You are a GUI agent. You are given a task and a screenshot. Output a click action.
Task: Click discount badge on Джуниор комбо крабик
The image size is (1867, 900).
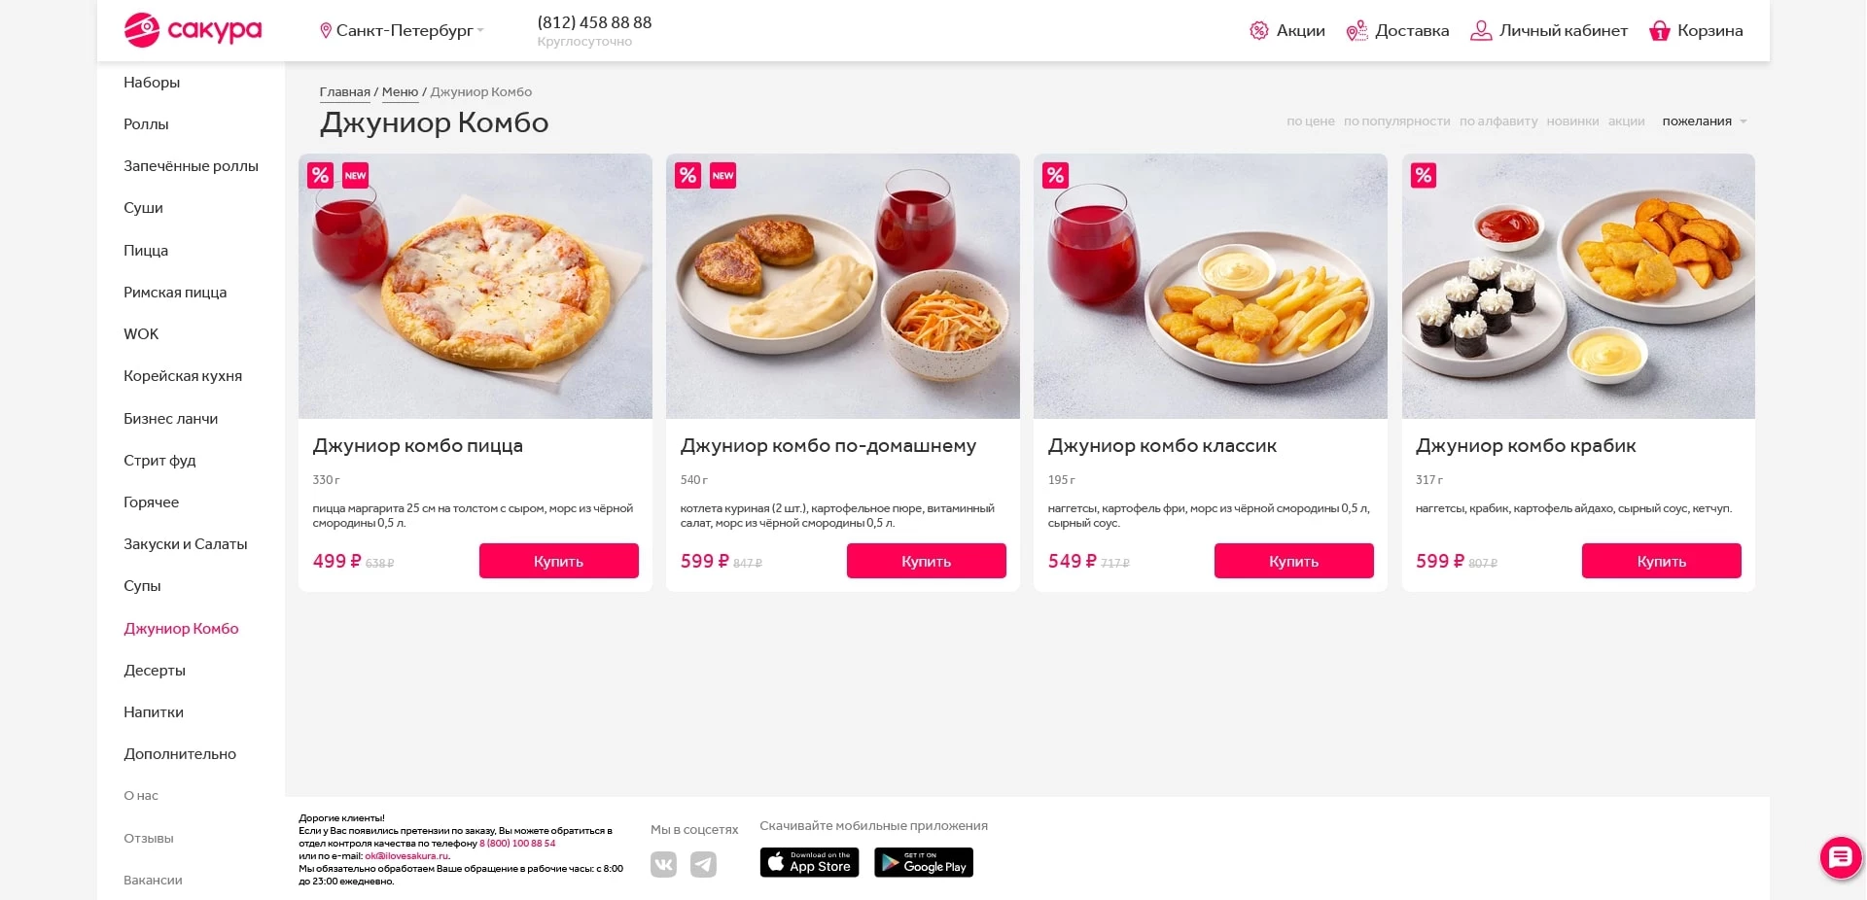point(1424,176)
